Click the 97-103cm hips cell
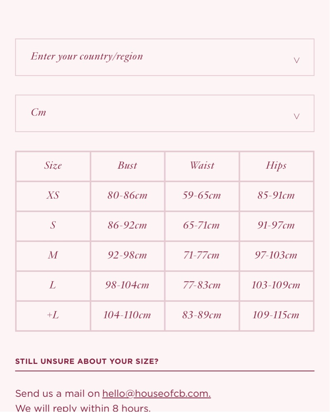 point(276,256)
